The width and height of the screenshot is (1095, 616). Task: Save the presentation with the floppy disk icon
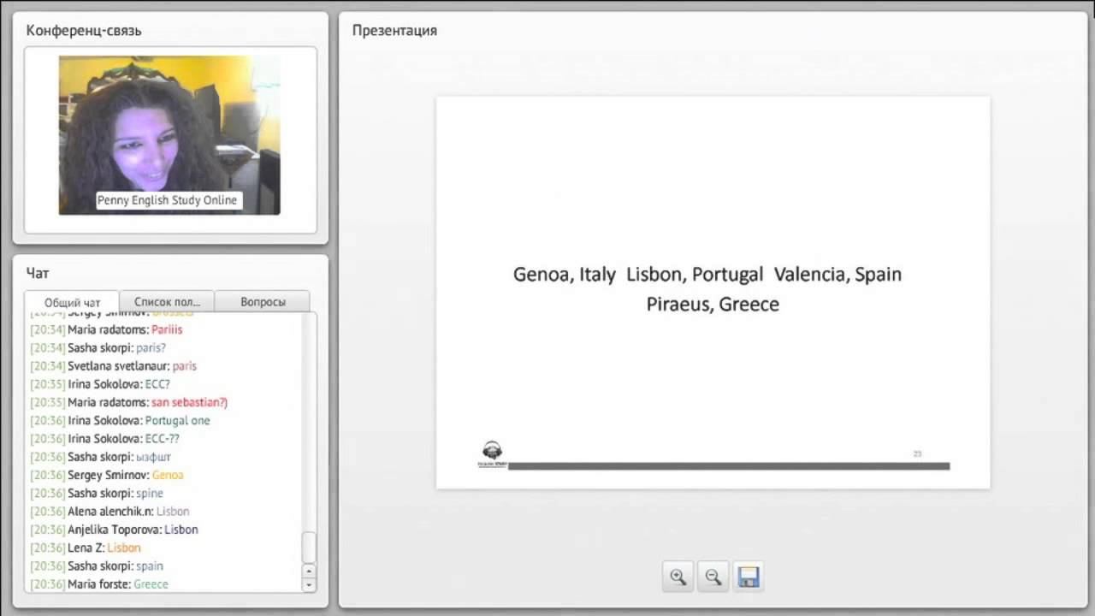point(749,577)
